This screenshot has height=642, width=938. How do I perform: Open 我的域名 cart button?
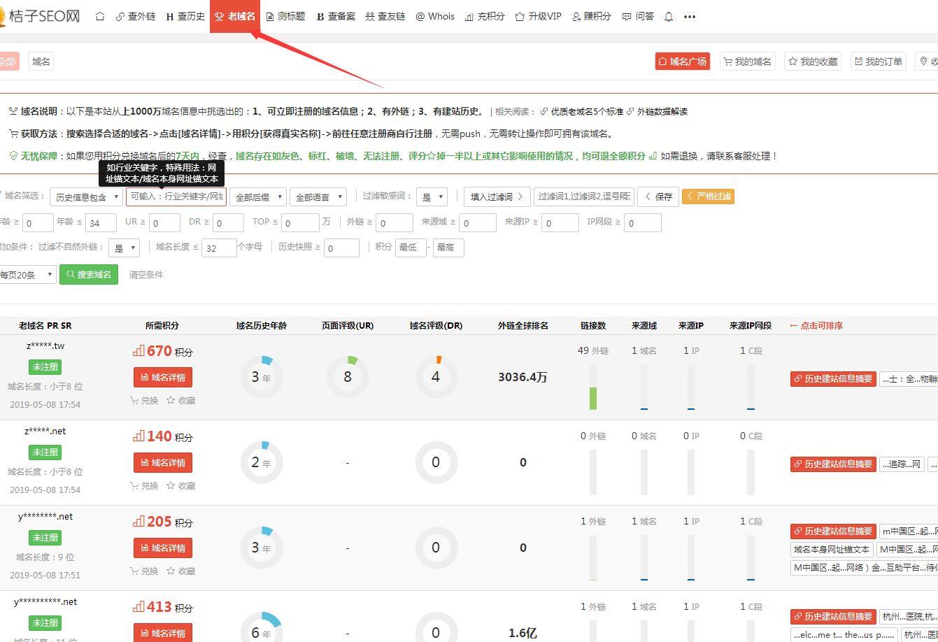coord(747,62)
